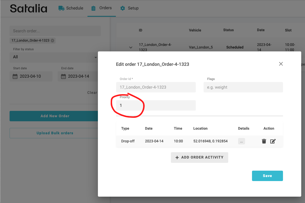305x203 pixels.
Task: Click the clipboard icon beside Orders
Action: 93,8
